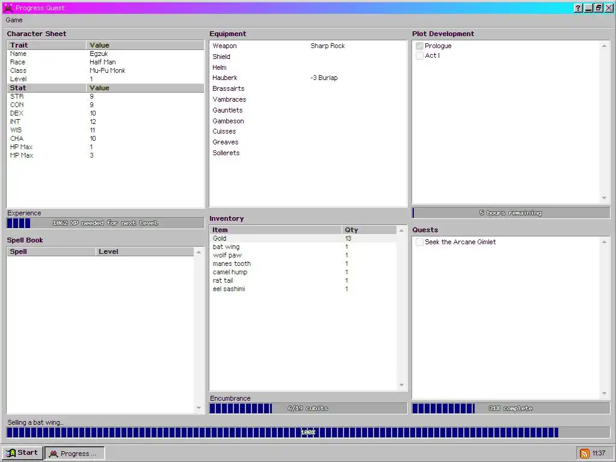Screen dimensions: 616x462
Task: Click Plot Development scroll down arrow
Action: 604,198
